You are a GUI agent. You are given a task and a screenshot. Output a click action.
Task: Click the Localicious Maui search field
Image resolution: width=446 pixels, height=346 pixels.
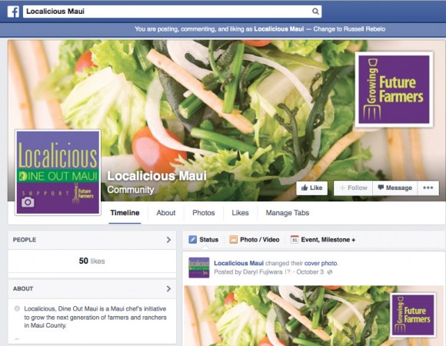coord(172,12)
